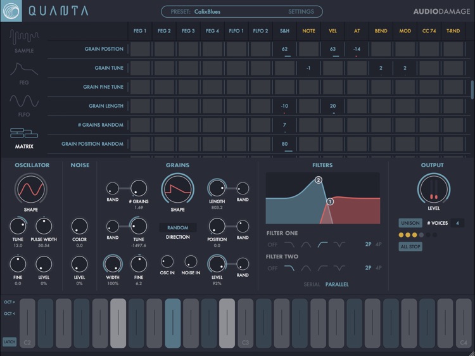The image size is (475, 356).
Task: Click the oscillator Shape waveform display
Action: [32, 189]
